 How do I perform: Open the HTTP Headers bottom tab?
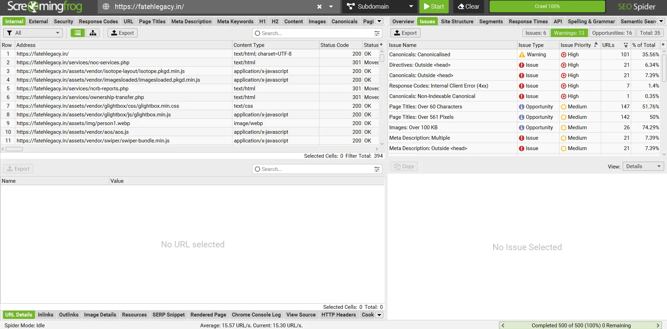339,315
